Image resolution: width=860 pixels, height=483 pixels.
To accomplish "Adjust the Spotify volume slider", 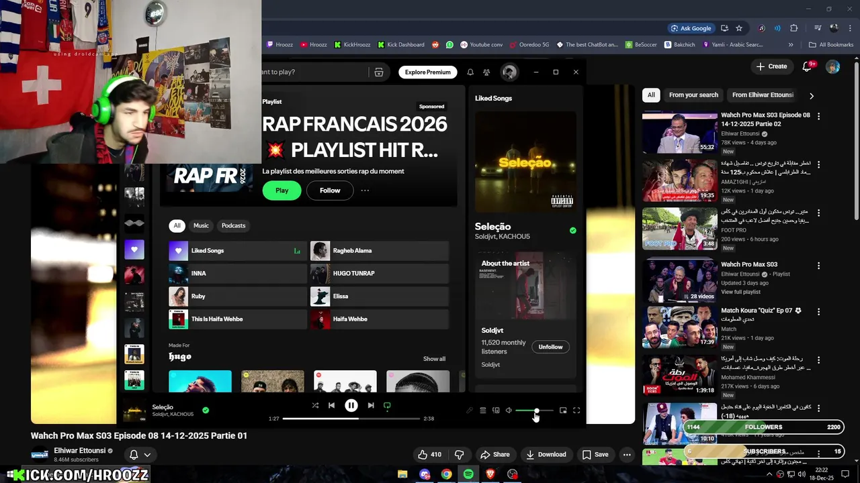I will pyautogui.click(x=534, y=411).
